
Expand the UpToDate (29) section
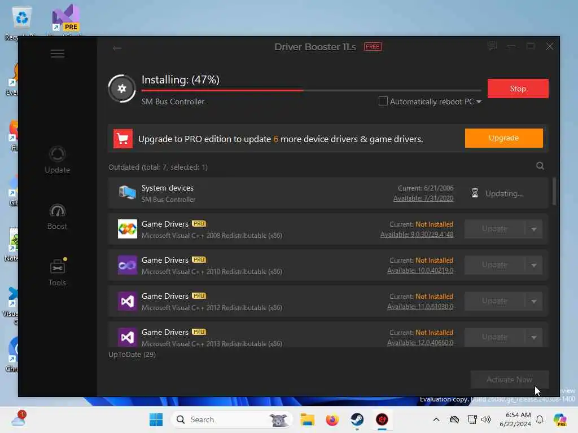tap(132, 354)
